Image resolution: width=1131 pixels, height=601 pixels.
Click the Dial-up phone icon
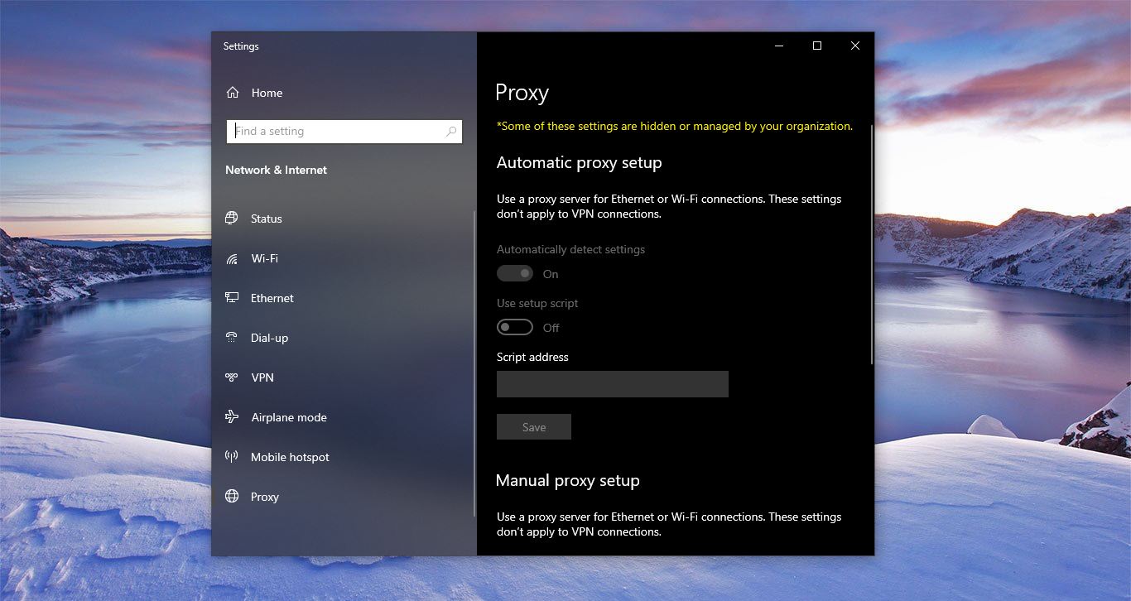pos(233,337)
